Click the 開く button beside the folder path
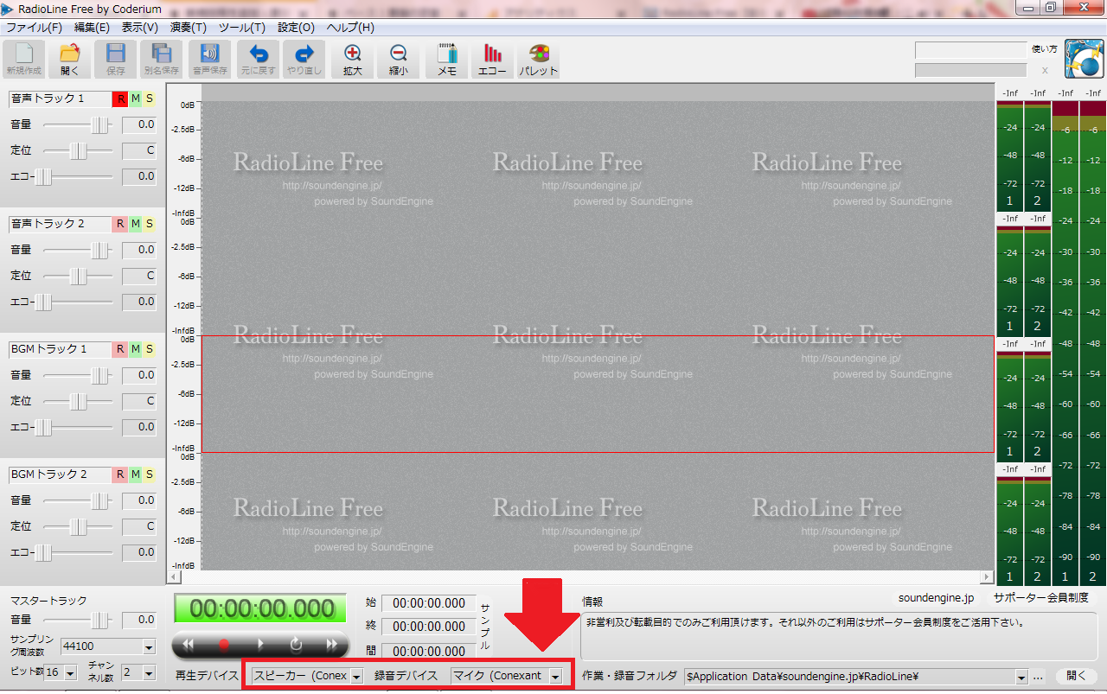This screenshot has height=694, width=1107. tap(1077, 677)
